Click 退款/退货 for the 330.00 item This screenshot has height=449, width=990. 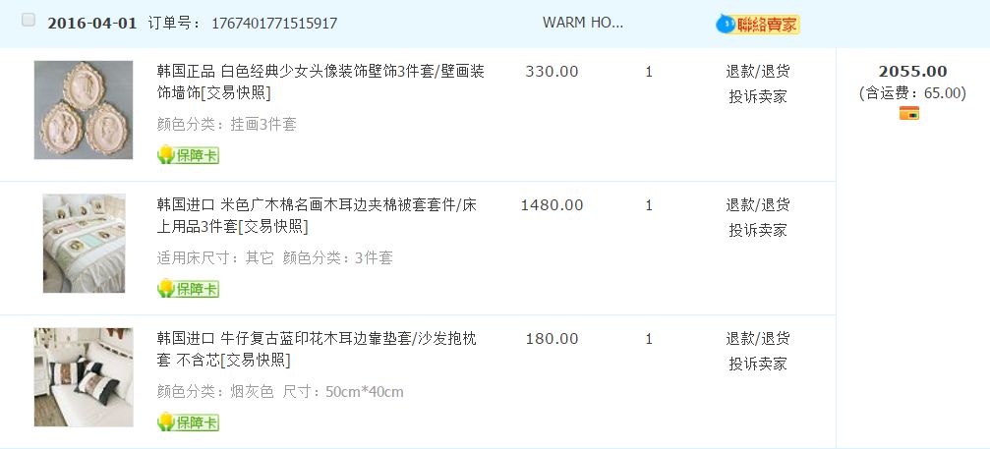pos(758,71)
